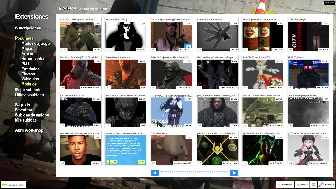The height and width of the screenshot is (189, 336).
Task: Open Euruskan Soldiers (PMs & Ragdolls) thumbnail
Action: pyautogui.click(x=80, y=74)
